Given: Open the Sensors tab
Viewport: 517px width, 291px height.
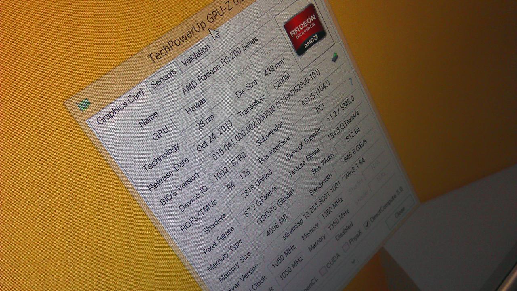Looking at the screenshot, I should tap(163, 78).
